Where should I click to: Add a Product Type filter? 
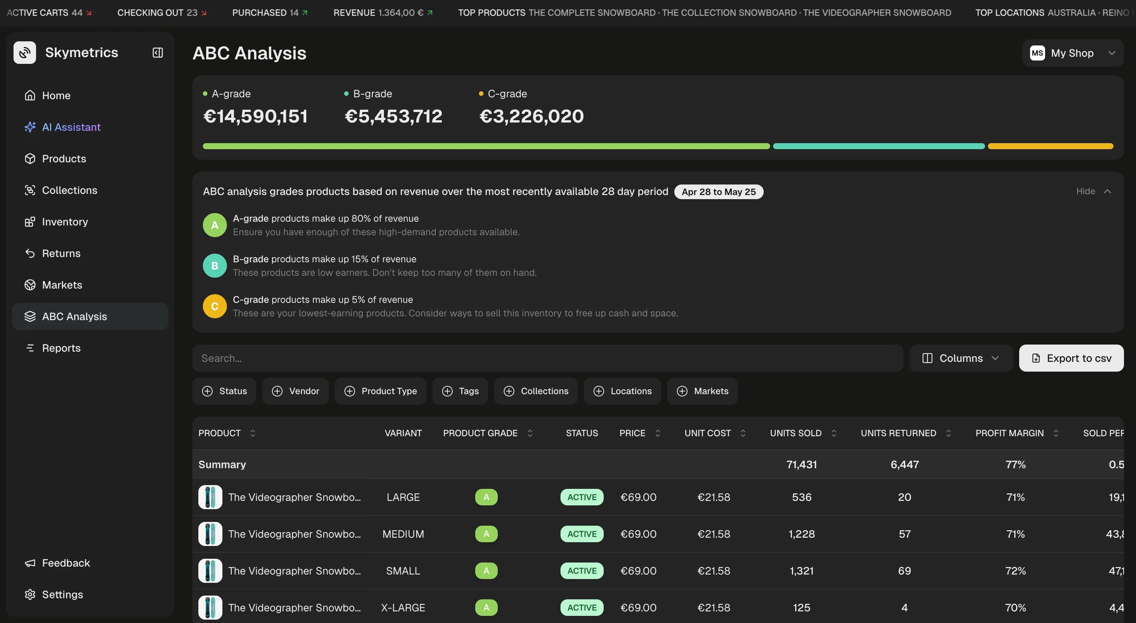380,391
